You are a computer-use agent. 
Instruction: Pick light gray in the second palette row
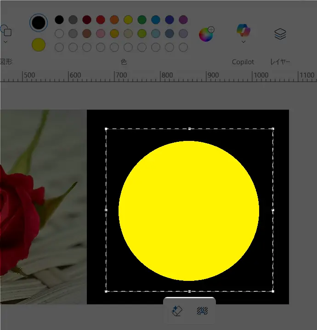(x=73, y=34)
